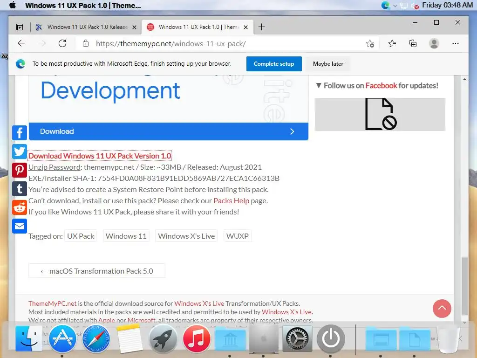The image size is (477, 358).
Task: Click the Unzip Password link
Action: pyautogui.click(x=55, y=167)
